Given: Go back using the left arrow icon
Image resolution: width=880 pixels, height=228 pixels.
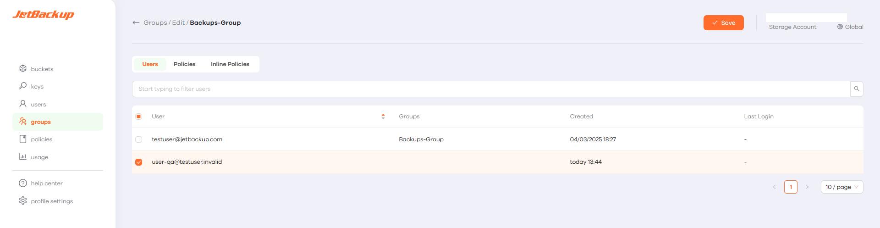Looking at the screenshot, I should [136, 22].
